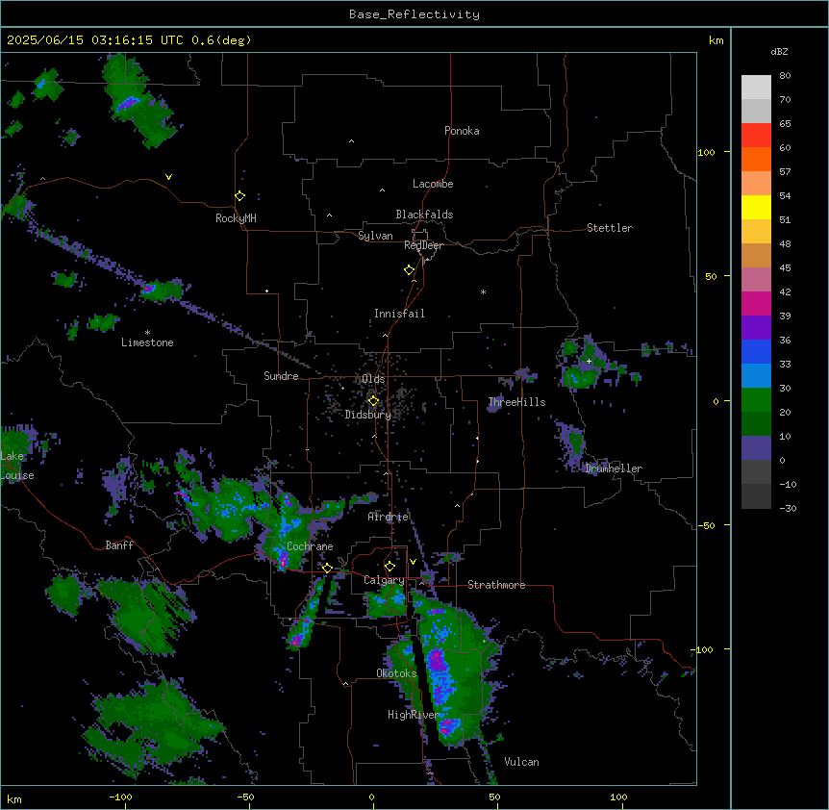Click the 100 tick label on right axis
The image size is (829, 810).
706,153
